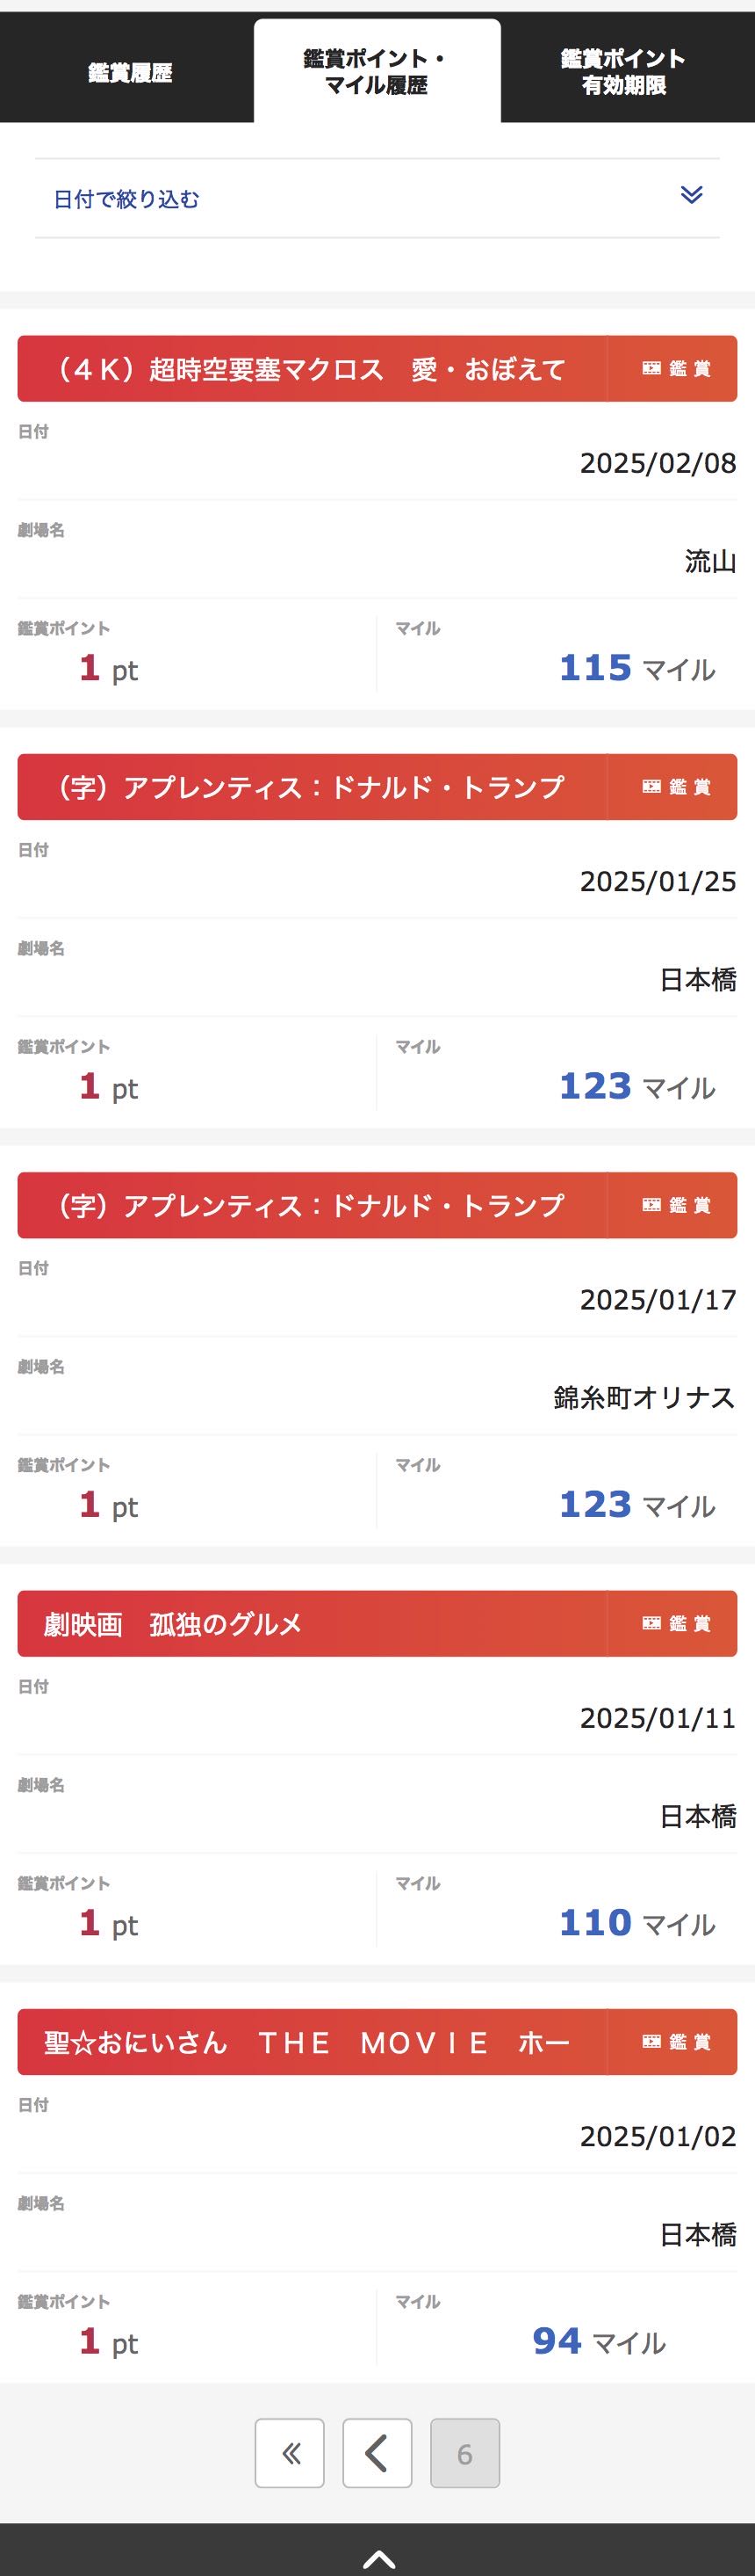Click the 錦糸町オリナス theater name
The width and height of the screenshot is (755, 2576).
tap(644, 1397)
